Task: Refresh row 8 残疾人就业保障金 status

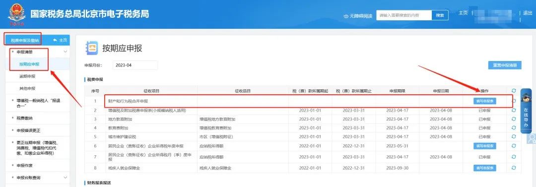Action: point(514,168)
